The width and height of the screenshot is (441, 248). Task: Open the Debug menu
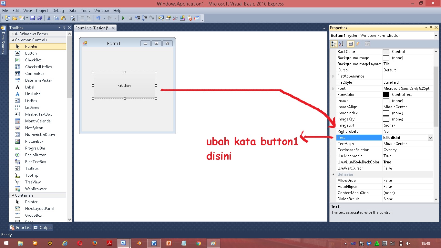click(x=58, y=10)
